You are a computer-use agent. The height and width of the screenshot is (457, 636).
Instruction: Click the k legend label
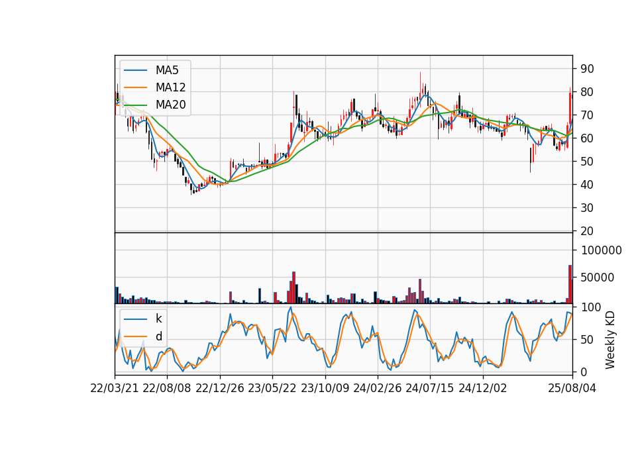[158, 319]
